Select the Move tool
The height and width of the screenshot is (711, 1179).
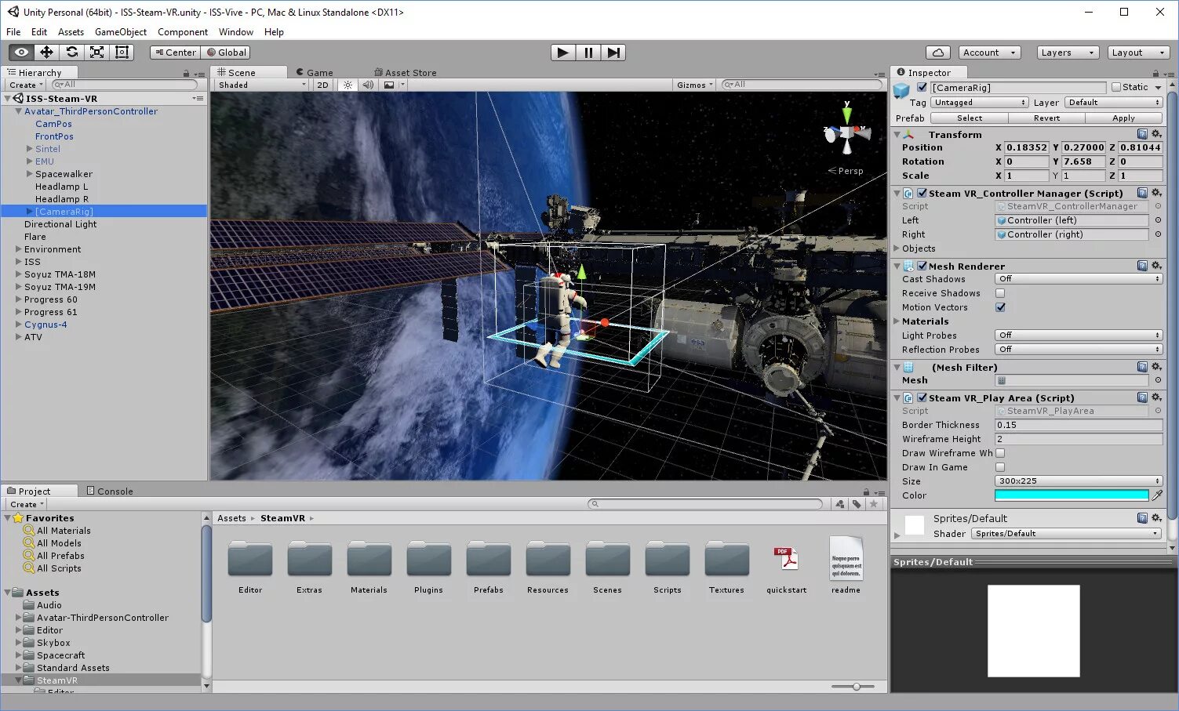[x=46, y=53]
